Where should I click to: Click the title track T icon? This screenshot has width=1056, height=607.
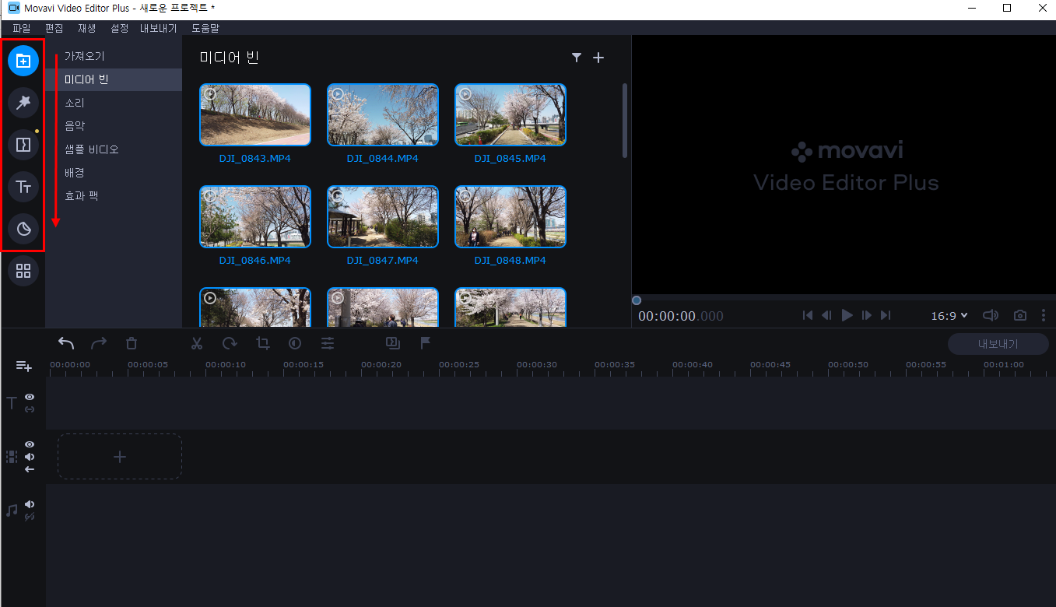coord(12,402)
